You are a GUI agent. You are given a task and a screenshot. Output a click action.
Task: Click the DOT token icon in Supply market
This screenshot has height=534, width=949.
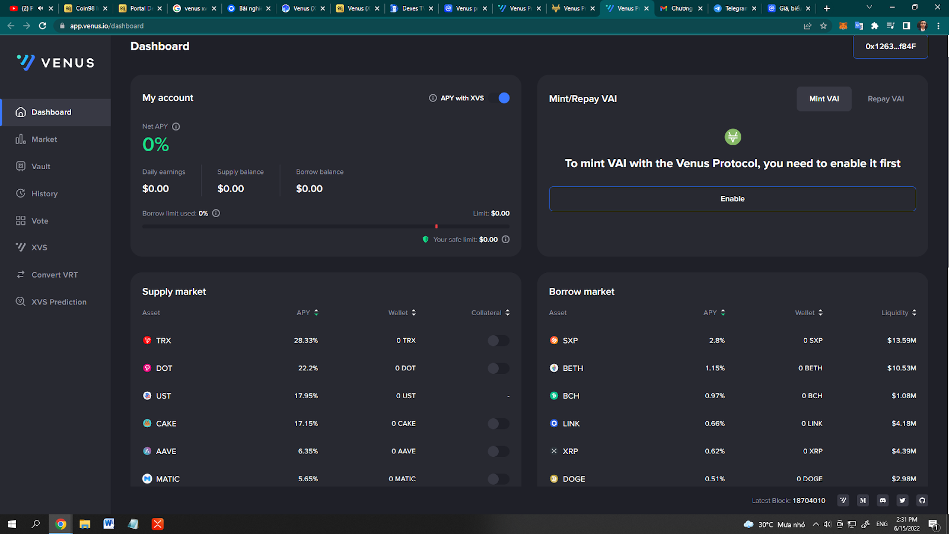point(147,368)
